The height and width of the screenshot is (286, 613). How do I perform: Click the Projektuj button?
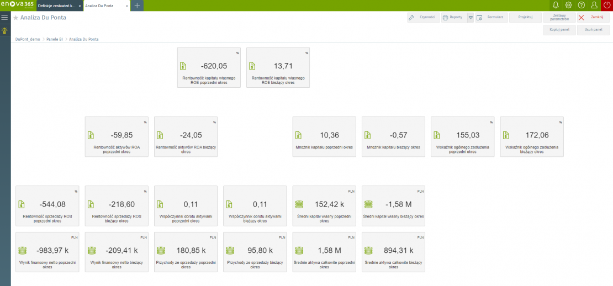(525, 18)
